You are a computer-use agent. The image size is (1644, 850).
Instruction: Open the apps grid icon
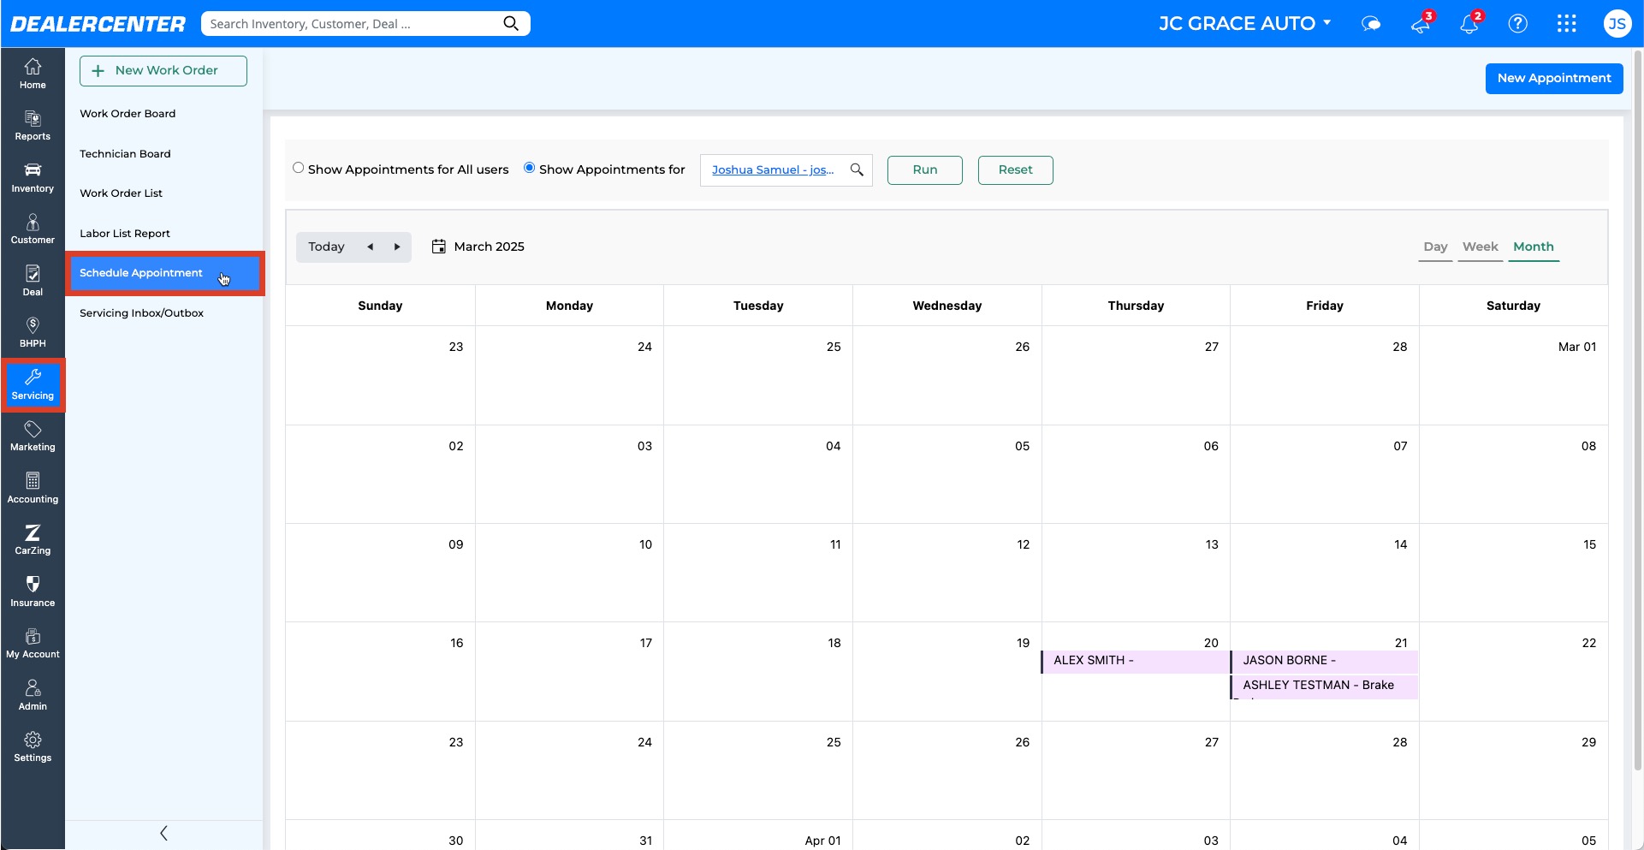pyautogui.click(x=1566, y=23)
